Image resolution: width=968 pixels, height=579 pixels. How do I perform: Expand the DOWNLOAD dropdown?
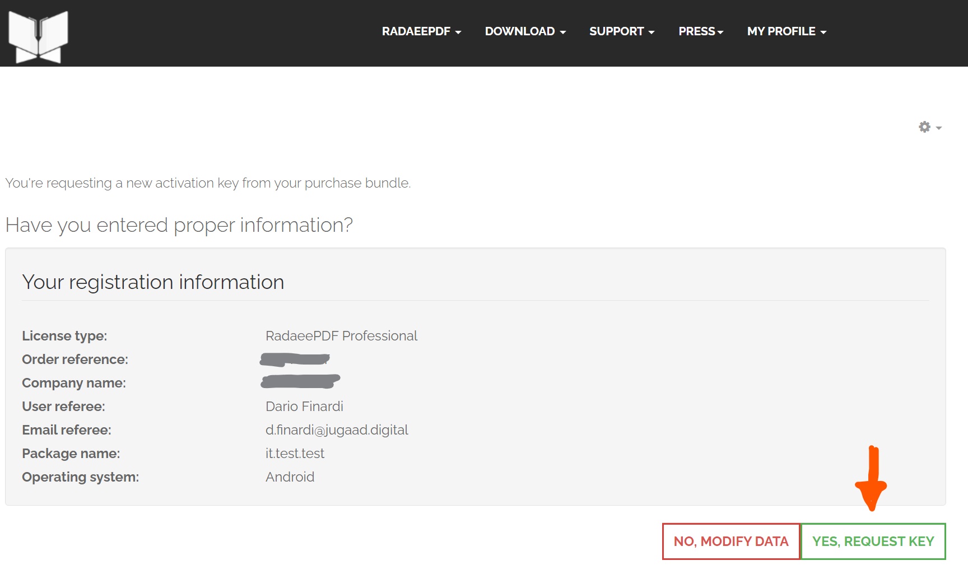point(525,31)
